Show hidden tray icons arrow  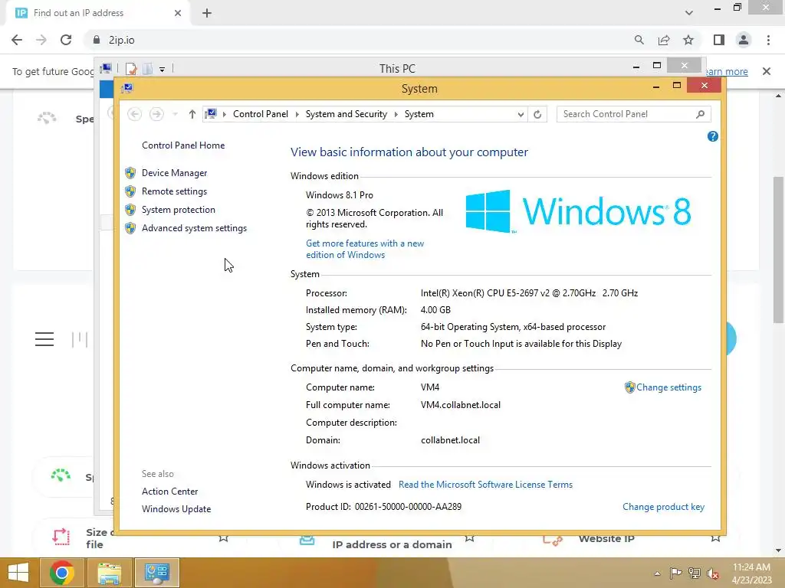tap(657, 573)
